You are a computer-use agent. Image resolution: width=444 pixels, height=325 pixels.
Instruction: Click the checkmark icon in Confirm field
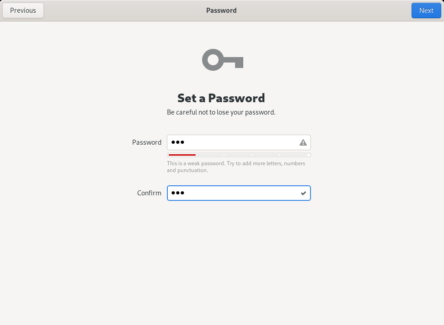(303, 193)
